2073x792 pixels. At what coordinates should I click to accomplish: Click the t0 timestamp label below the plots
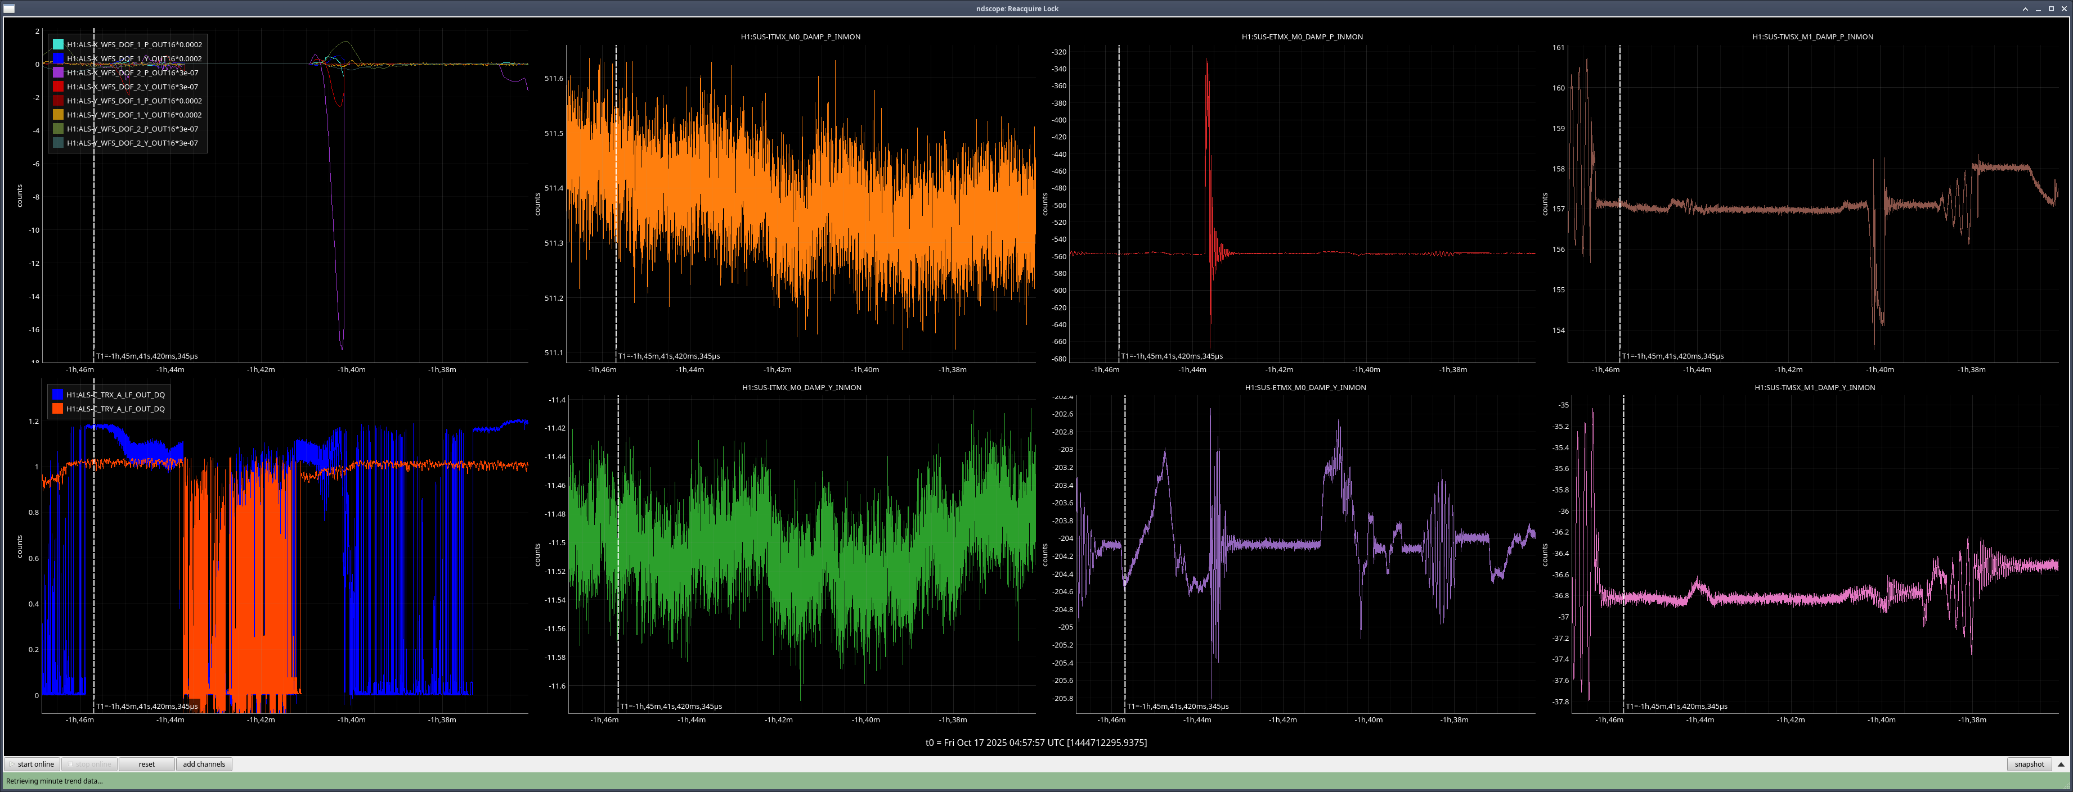click(x=1036, y=743)
